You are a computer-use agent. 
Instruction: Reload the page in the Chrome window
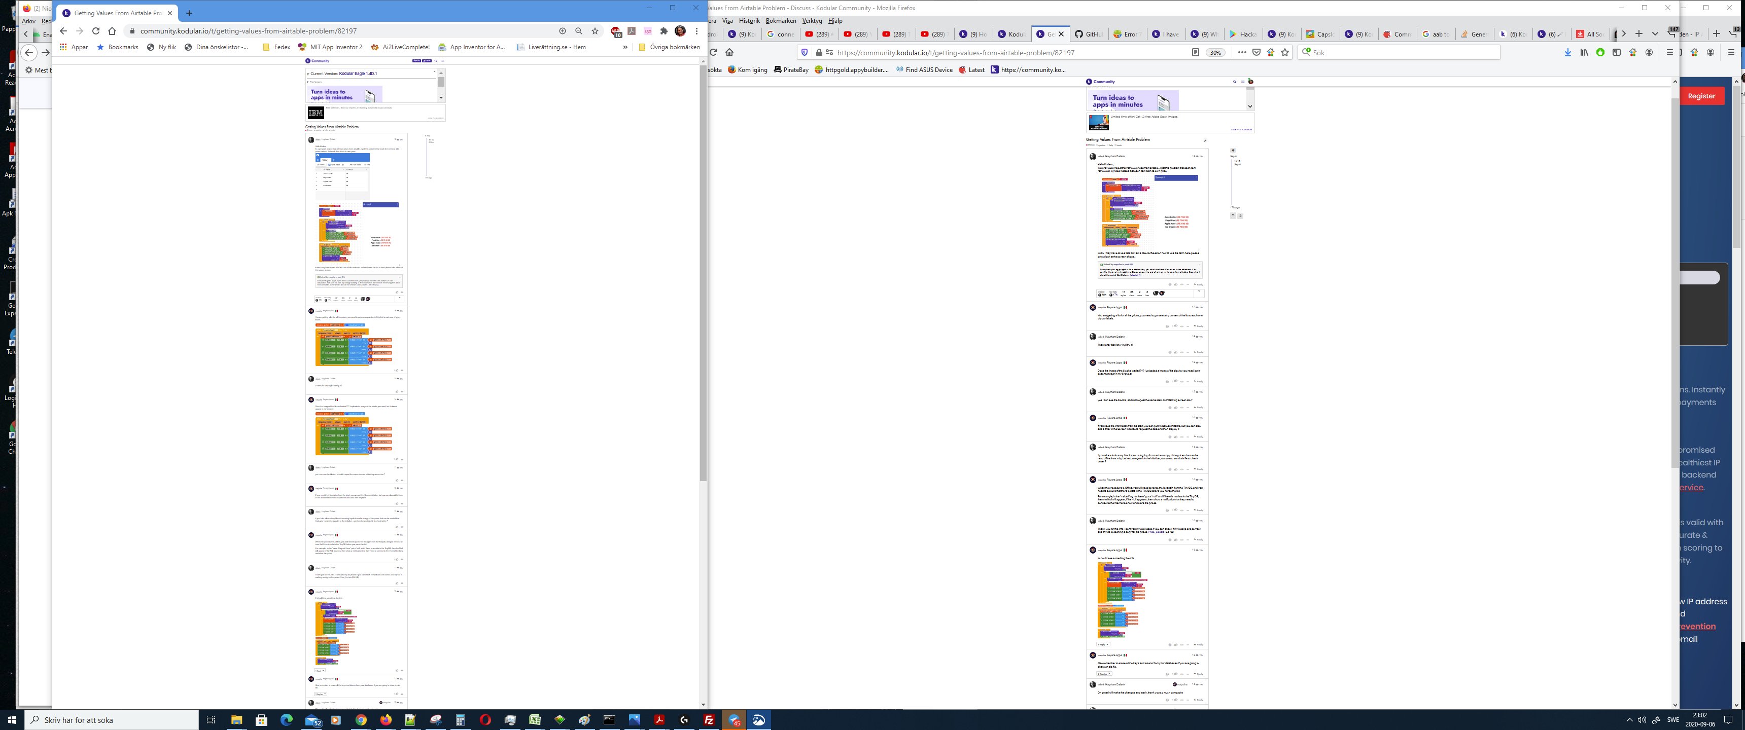coord(95,31)
